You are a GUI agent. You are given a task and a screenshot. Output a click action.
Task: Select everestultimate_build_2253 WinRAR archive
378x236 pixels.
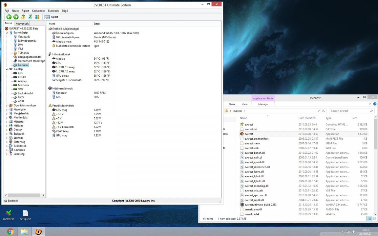tap(260, 205)
